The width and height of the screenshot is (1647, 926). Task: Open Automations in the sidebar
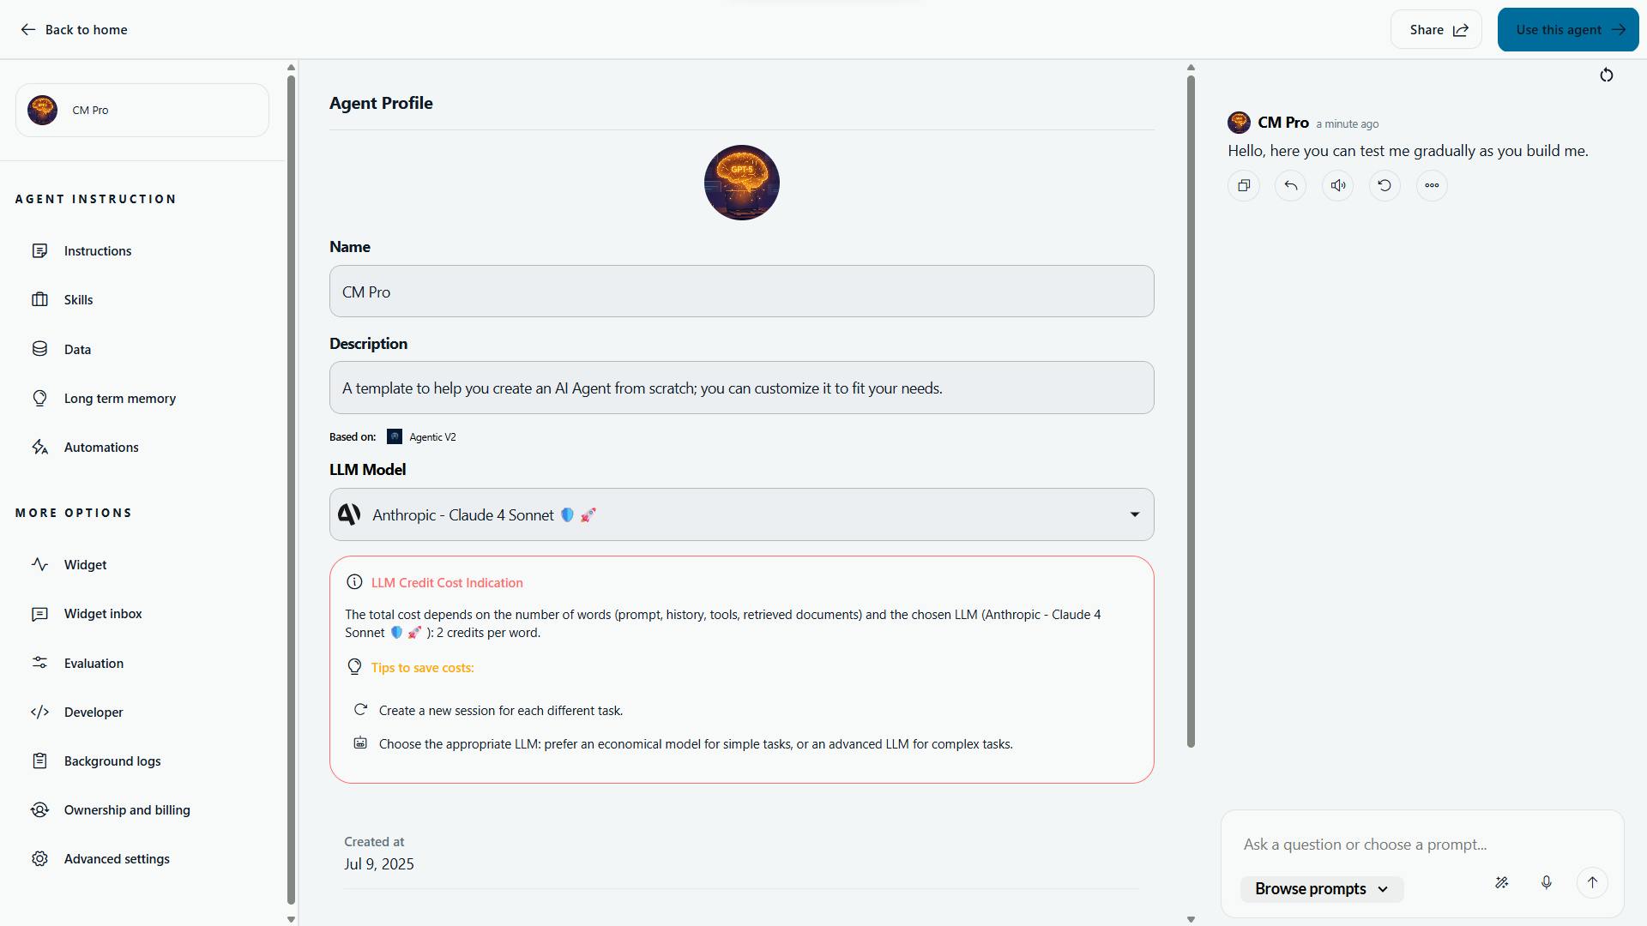tap(101, 448)
